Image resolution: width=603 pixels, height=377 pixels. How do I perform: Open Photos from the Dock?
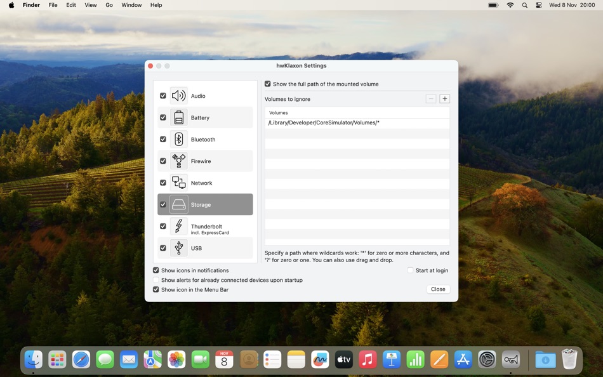click(x=176, y=360)
